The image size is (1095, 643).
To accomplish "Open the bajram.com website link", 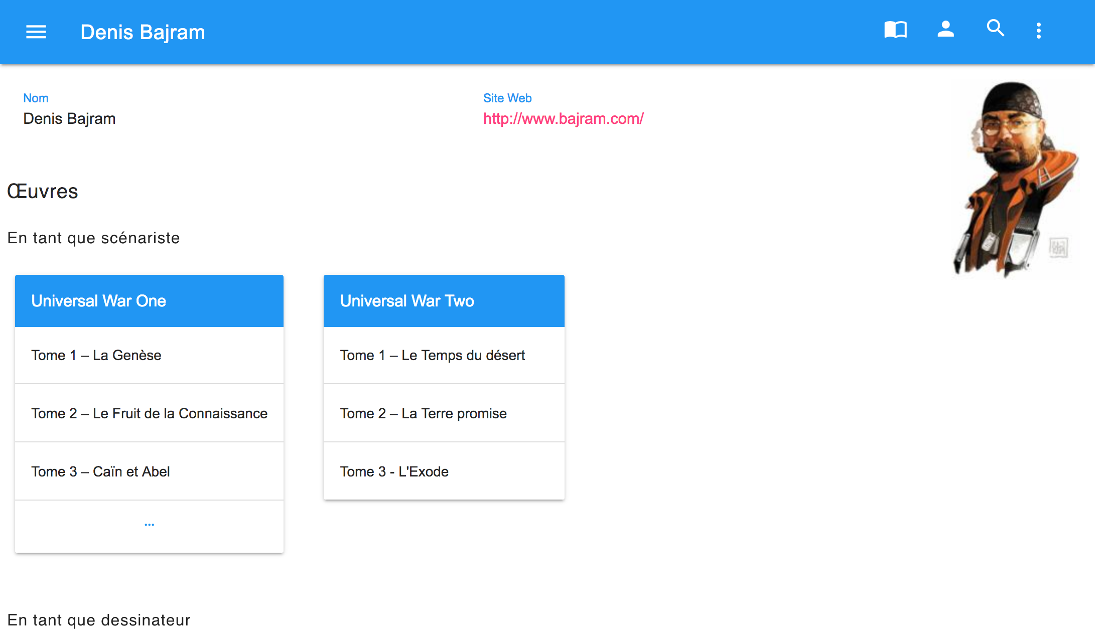I will [563, 119].
